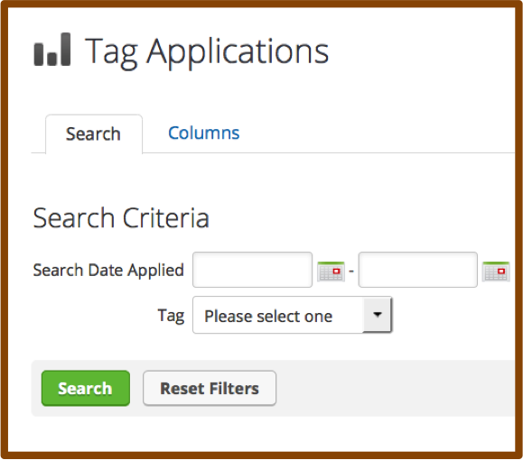Switch to the Columns tab
The image size is (523, 460).
tap(204, 133)
